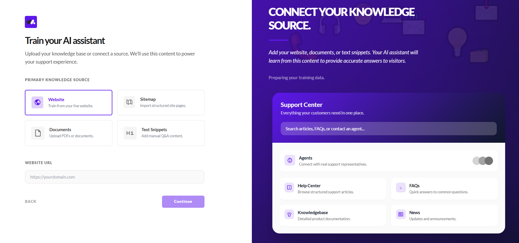Go back with the BACK link
The height and width of the screenshot is (243, 519).
(x=31, y=201)
